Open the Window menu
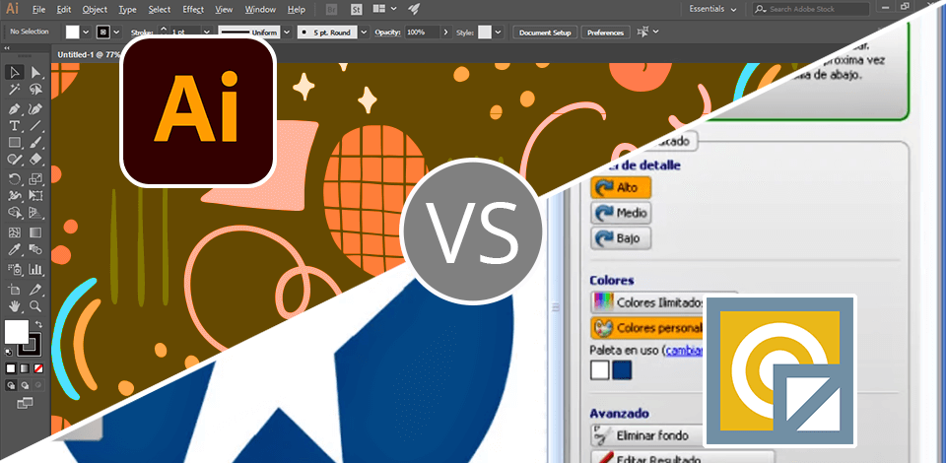This screenshot has height=463, width=946. 260,10
